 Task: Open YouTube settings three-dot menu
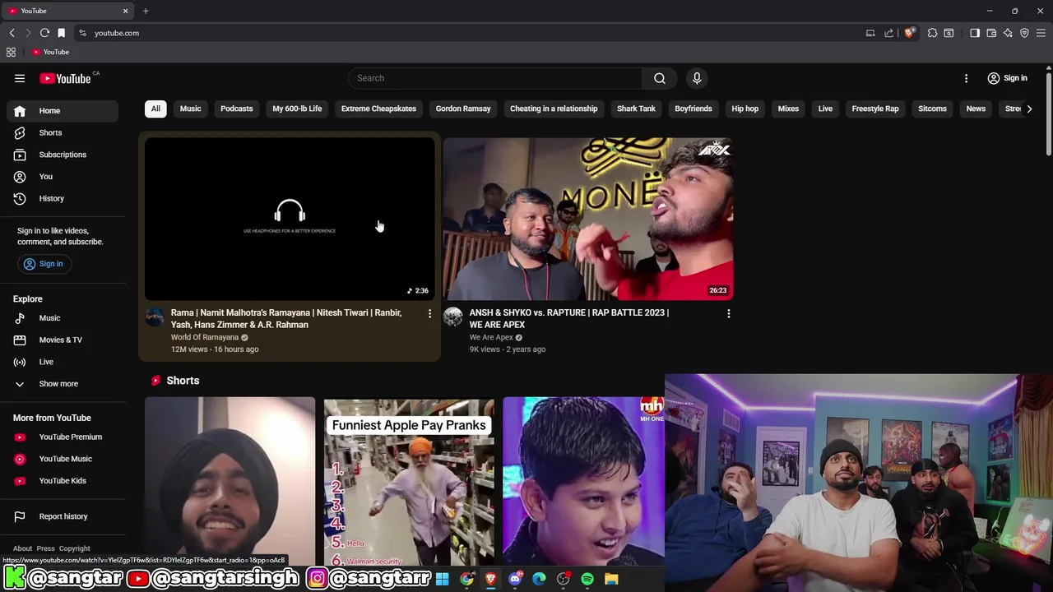point(966,78)
